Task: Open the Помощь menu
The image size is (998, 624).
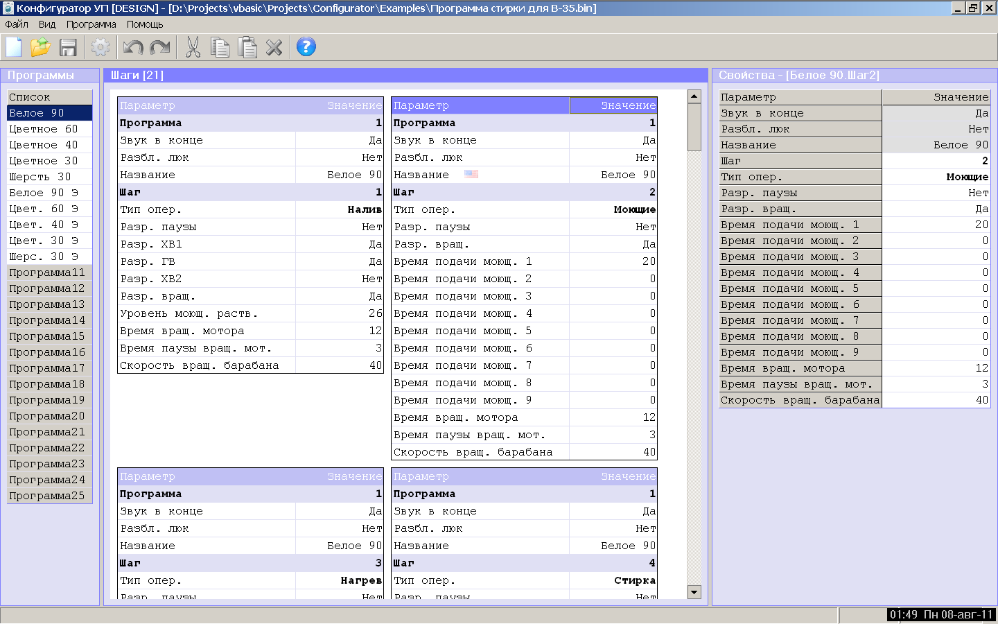Action: (x=145, y=24)
